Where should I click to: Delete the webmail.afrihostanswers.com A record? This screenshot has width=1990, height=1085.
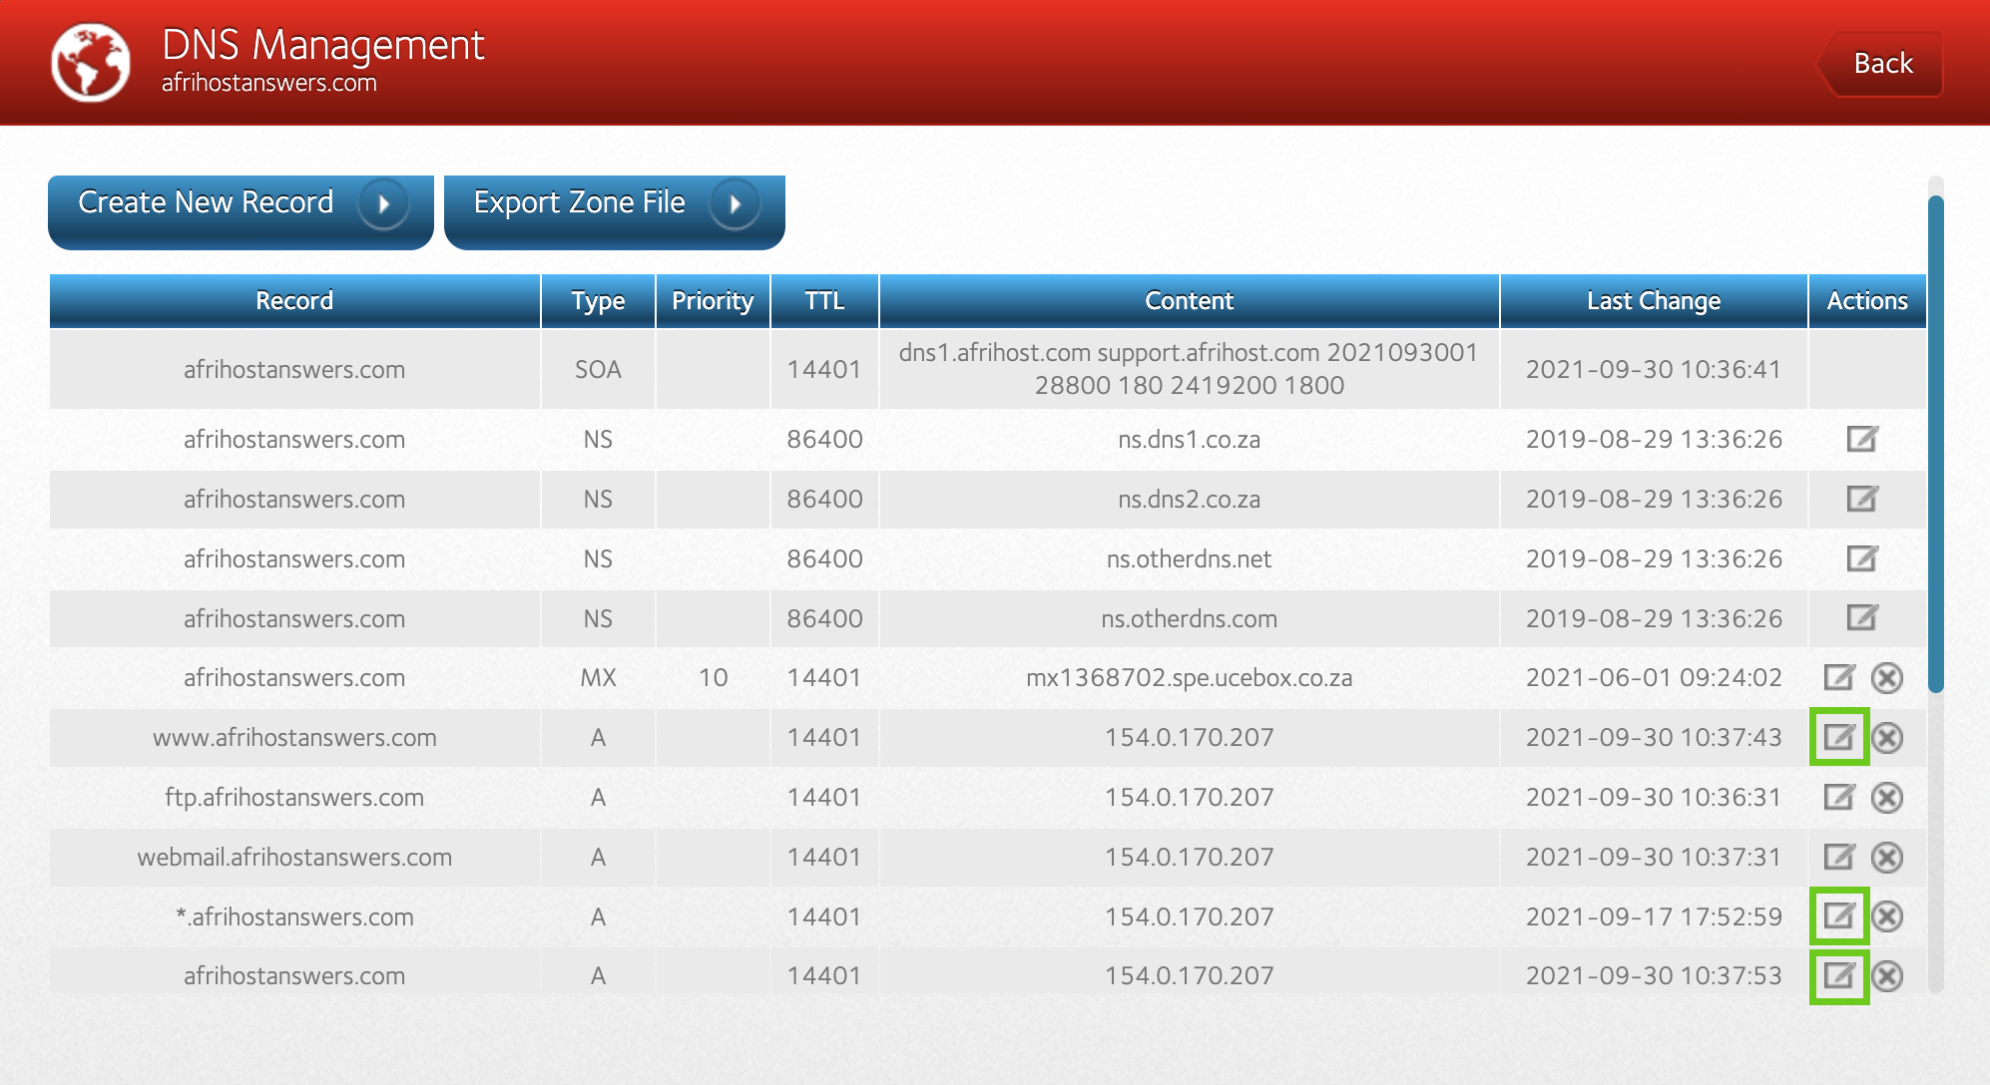[1886, 858]
